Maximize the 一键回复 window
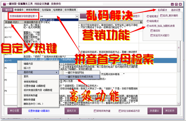This screenshot has height=121, width=186. tap(176, 4)
